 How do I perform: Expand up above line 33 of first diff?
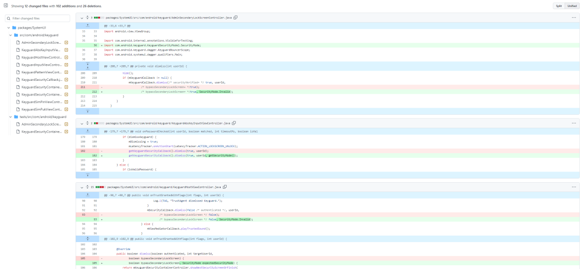(x=87, y=25)
